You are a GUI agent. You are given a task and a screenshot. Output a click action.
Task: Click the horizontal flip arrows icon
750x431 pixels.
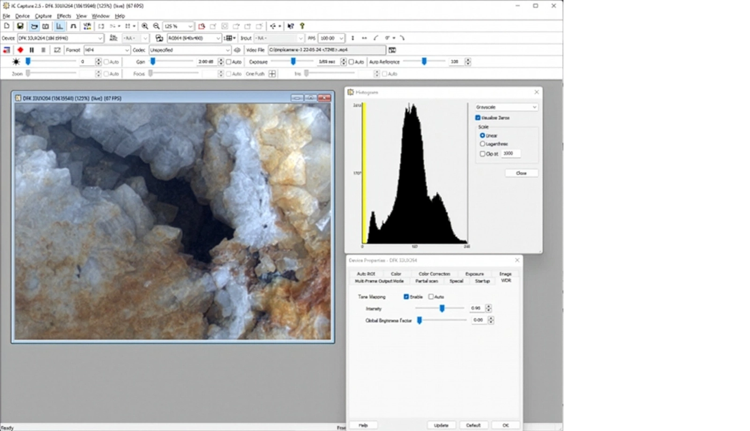click(364, 38)
